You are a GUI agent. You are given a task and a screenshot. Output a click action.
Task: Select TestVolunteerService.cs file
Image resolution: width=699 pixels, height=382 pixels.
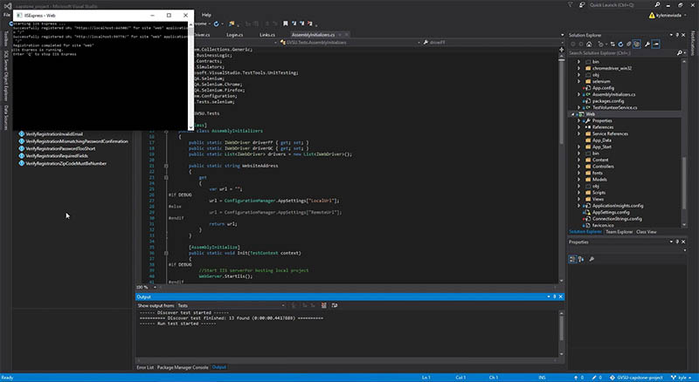point(615,108)
